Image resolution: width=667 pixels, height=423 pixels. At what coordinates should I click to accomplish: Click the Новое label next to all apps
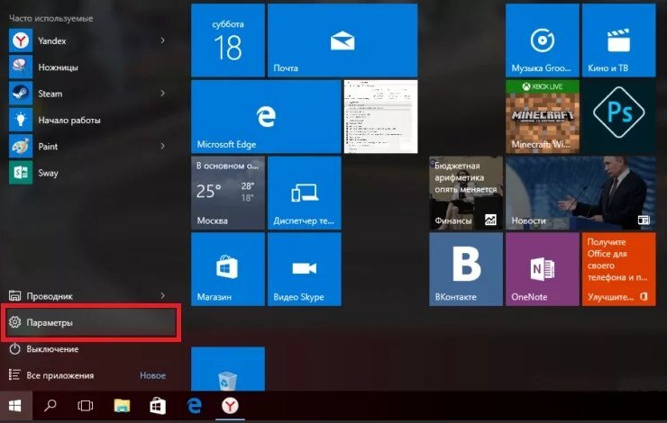pyautogui.click(x=152, y=375)
